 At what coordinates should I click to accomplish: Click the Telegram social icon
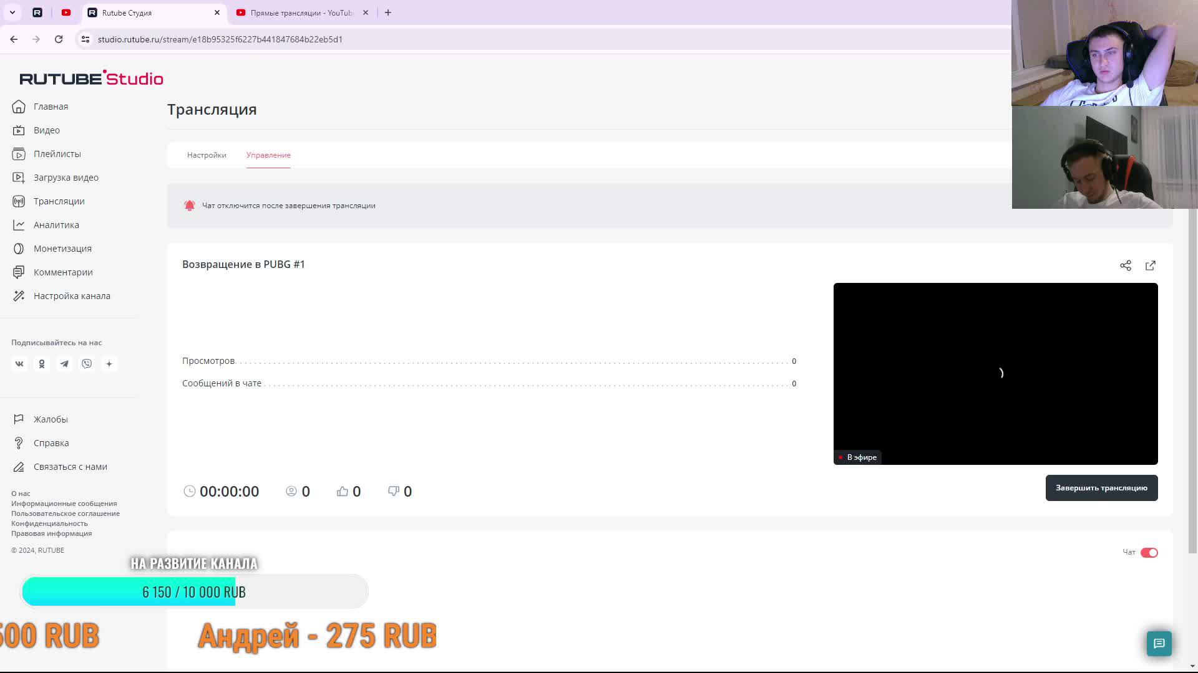[64, 364]
